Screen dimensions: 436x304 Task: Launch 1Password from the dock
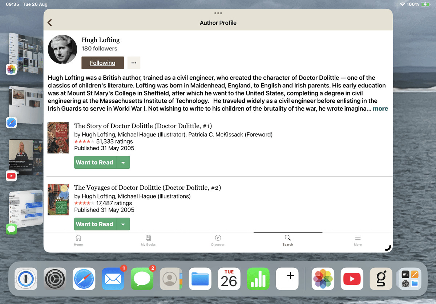click(26, 279)
